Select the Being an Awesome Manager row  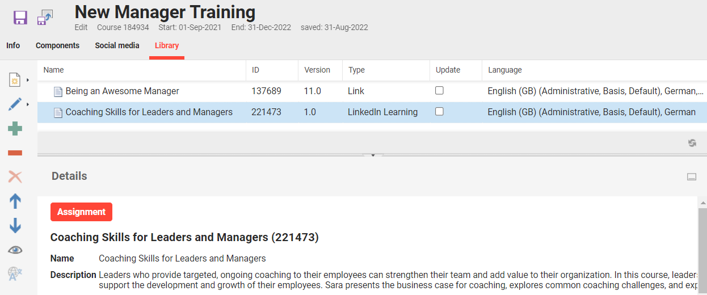(x=122, y=91)
